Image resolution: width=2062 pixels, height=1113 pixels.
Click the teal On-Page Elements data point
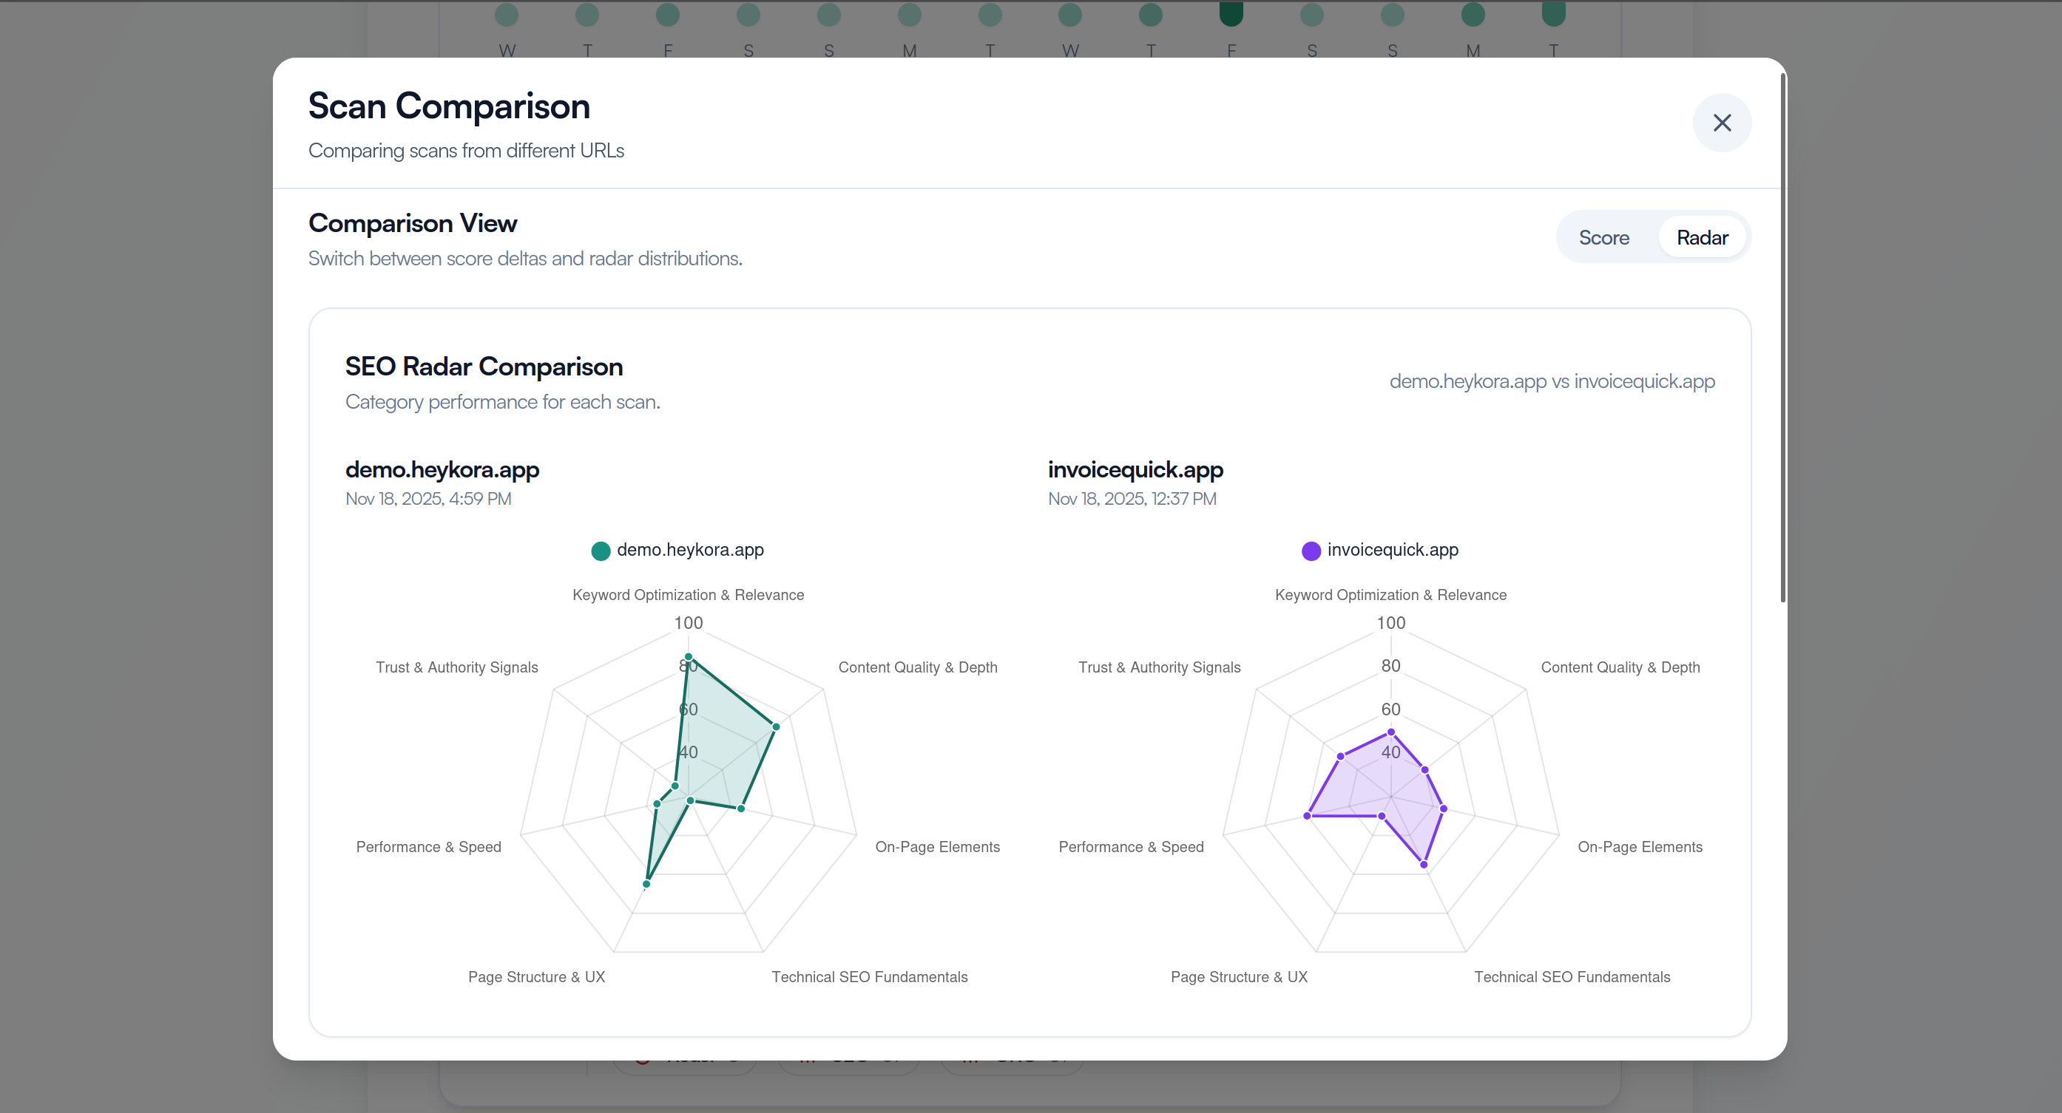click(x=740, y=809)
